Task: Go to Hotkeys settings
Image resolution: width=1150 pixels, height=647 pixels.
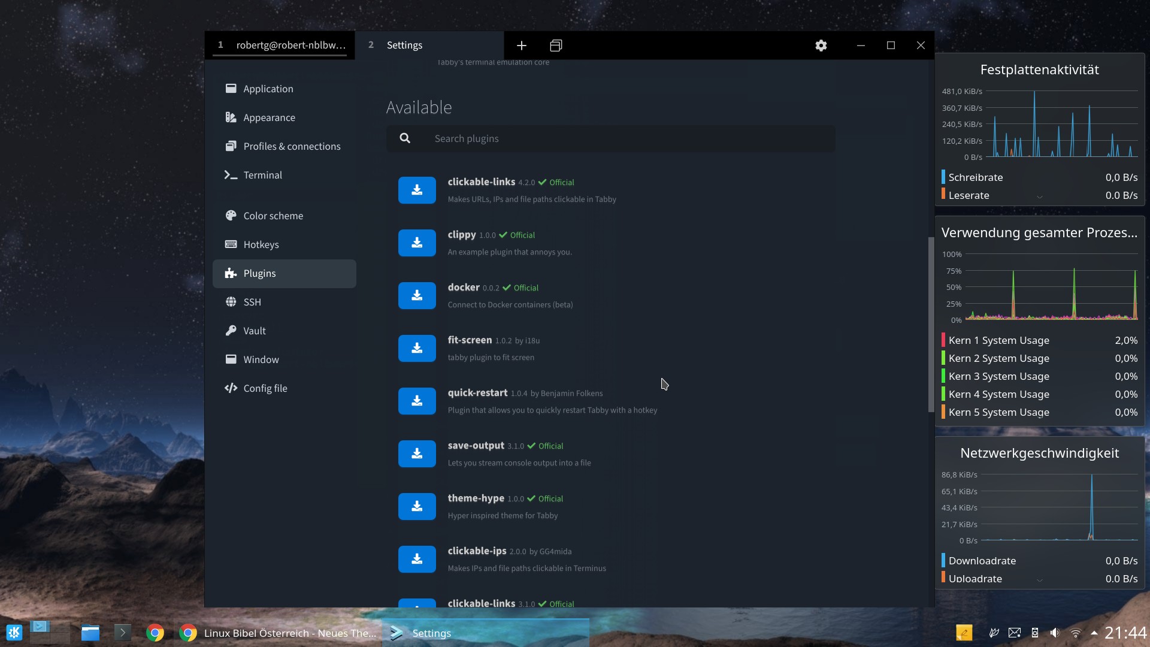Action: click(285, 244)
